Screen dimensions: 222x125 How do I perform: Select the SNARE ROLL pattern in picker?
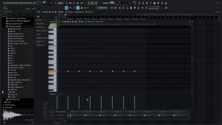tap(41, 45)
